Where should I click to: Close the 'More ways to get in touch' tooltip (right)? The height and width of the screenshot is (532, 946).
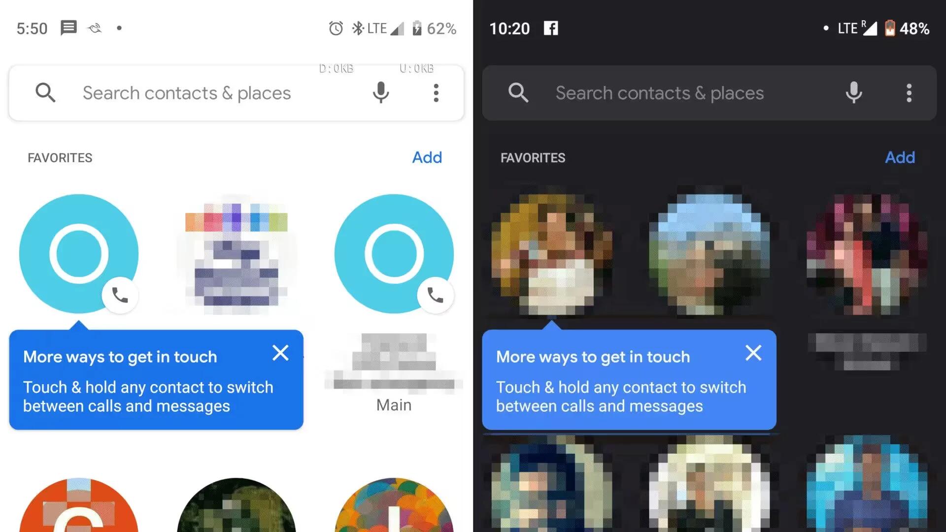pos(754,353)
